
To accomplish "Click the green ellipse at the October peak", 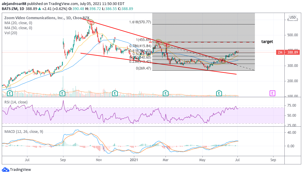I will click(91, 22).
